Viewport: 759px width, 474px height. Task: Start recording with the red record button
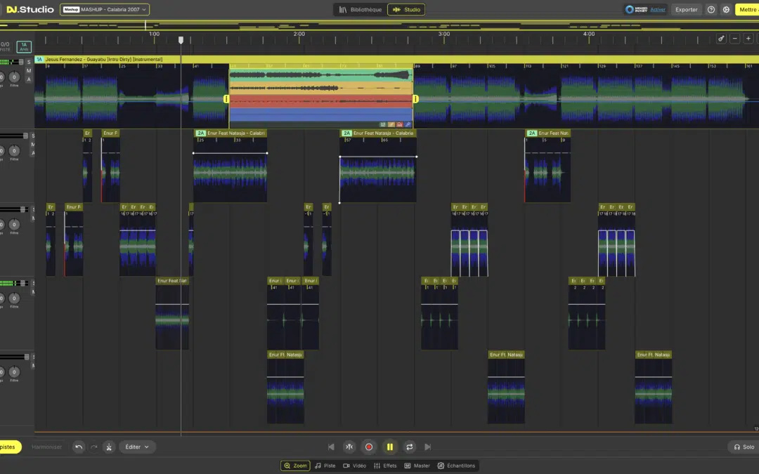(x=369, y=447)
